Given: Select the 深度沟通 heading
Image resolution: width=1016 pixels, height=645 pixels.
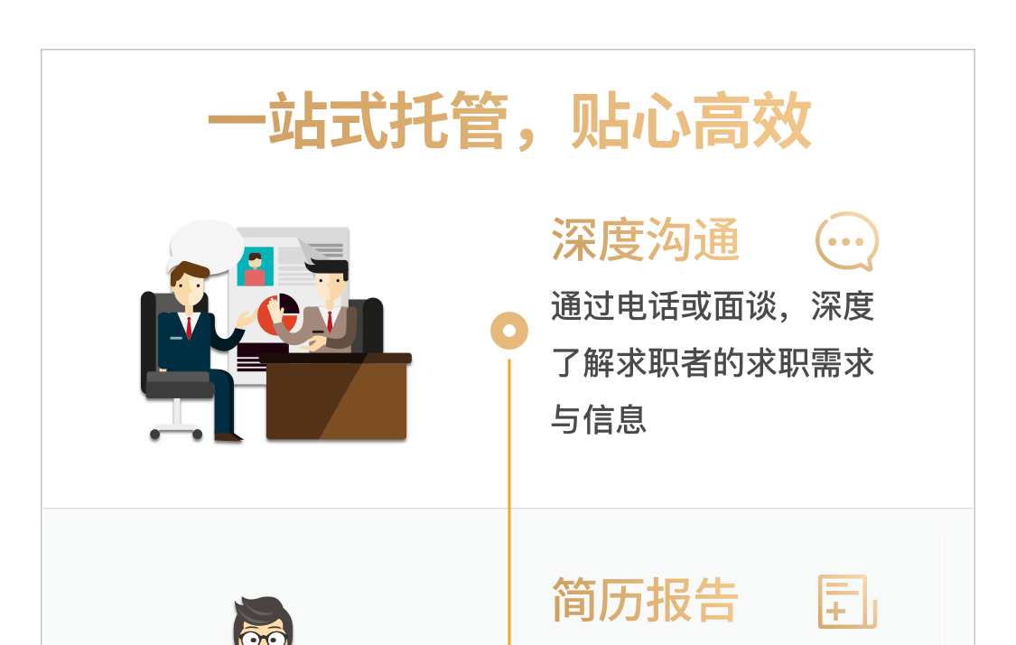Looking at the screenshot, I should tap(645, 240).
